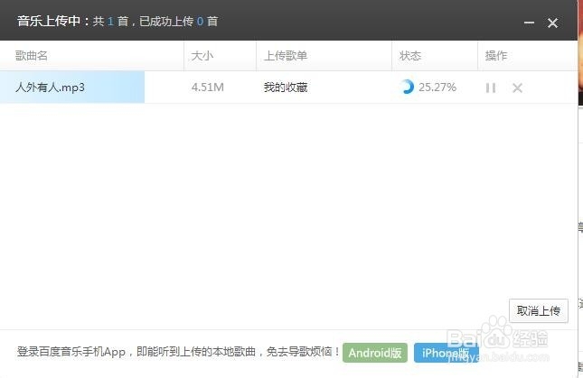Click the 我的收藏 playlist cell
The height and width of the screenshot is (378, 583).
coord(286,88)
